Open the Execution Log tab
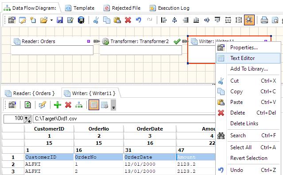This screenshot has height=175, width=283. tap(170, 8)
